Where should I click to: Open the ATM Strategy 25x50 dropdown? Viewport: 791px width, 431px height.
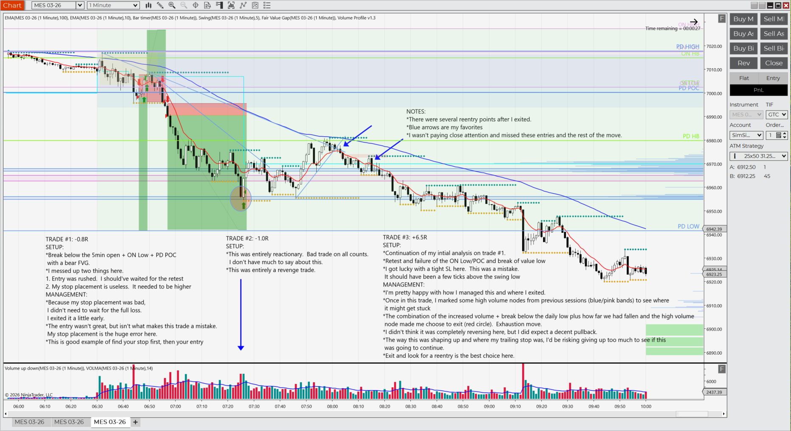click(x=759, y=156)
